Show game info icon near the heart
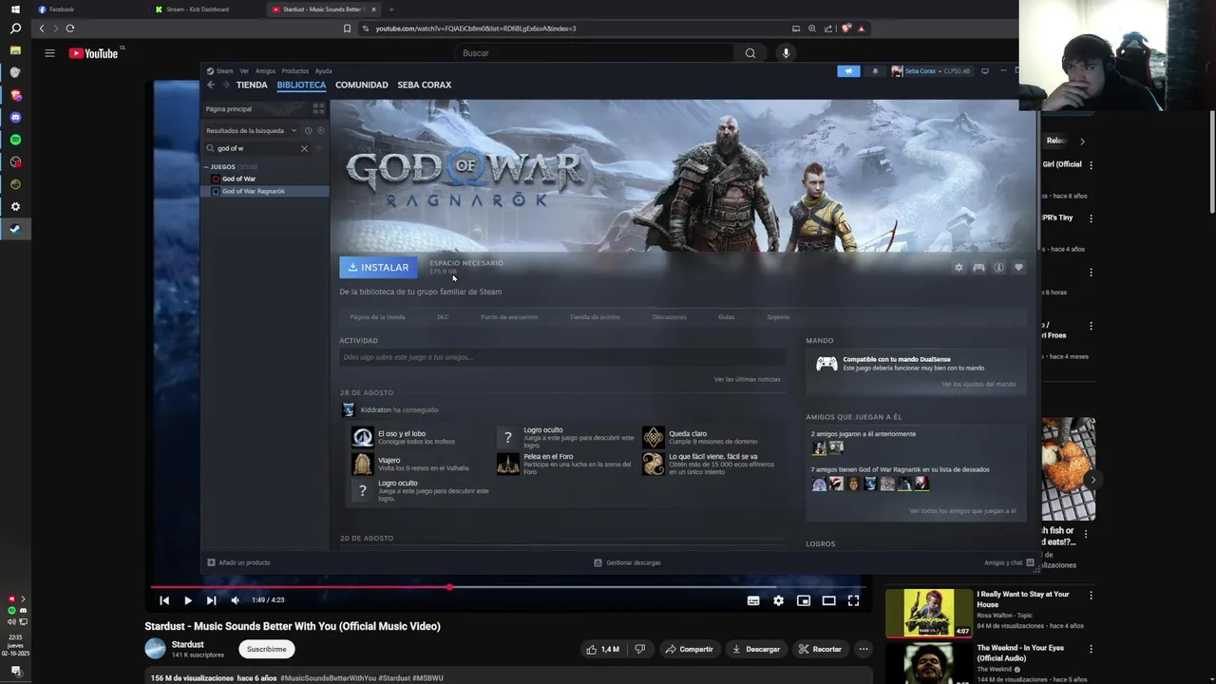The height and width of the screenshot is (684, 1216). (998, 268)
